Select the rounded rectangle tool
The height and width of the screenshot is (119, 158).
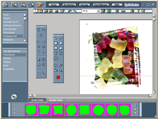pyautogui.click(x=56, y=48)
